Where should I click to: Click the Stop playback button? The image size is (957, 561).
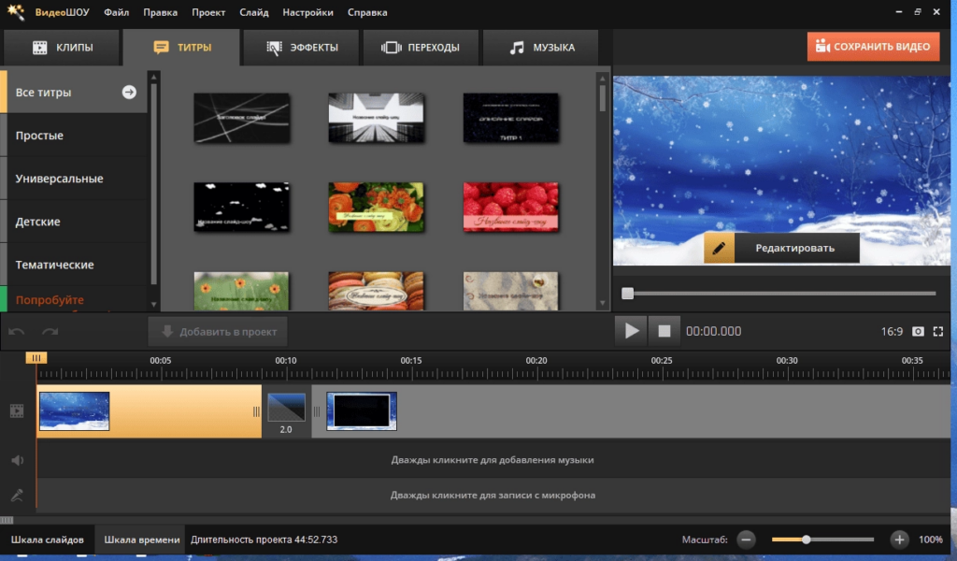pyautogui.click(x=664, y=331)
